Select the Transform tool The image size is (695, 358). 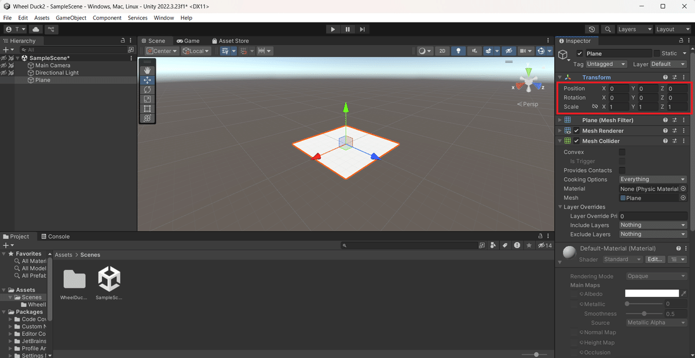point(147,118)
